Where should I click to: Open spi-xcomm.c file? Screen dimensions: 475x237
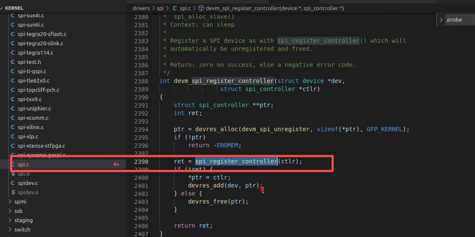(x=33, y=118)
